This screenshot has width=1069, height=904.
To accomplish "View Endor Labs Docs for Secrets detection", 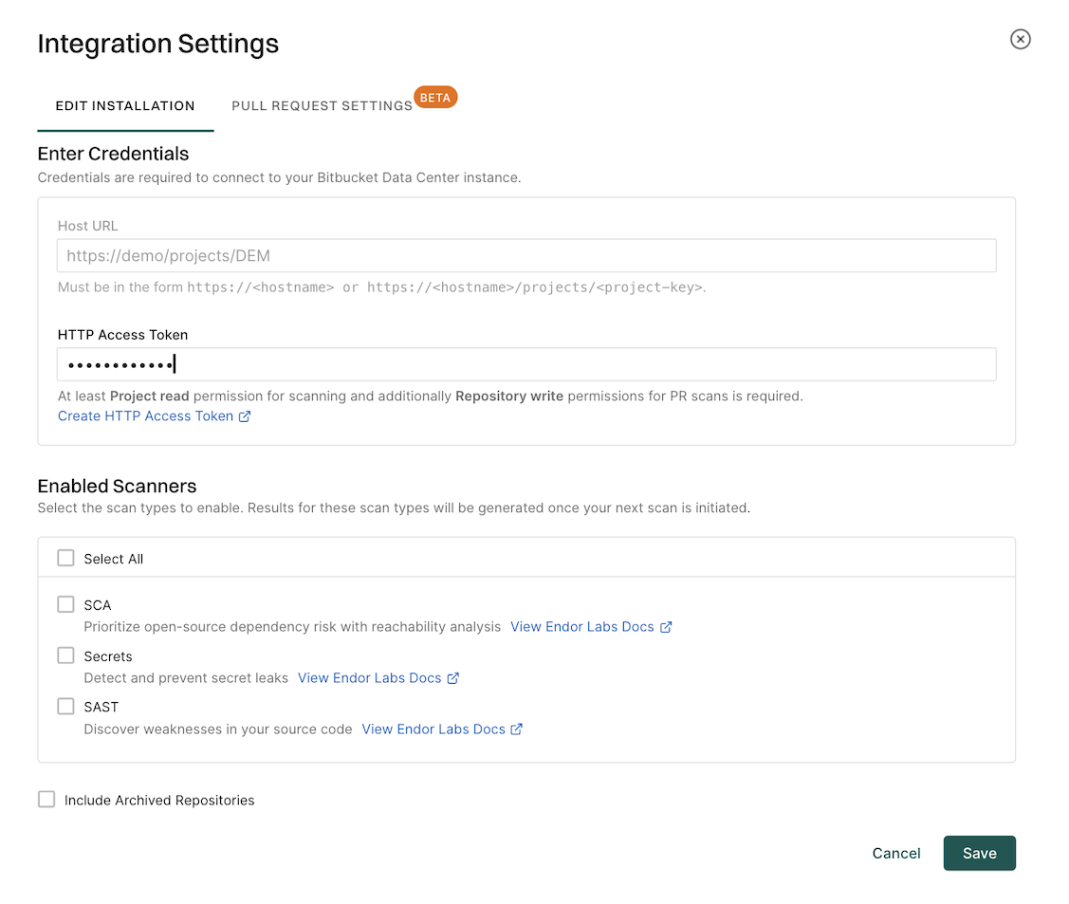I will pyautogui.click(x=369, y=677).
